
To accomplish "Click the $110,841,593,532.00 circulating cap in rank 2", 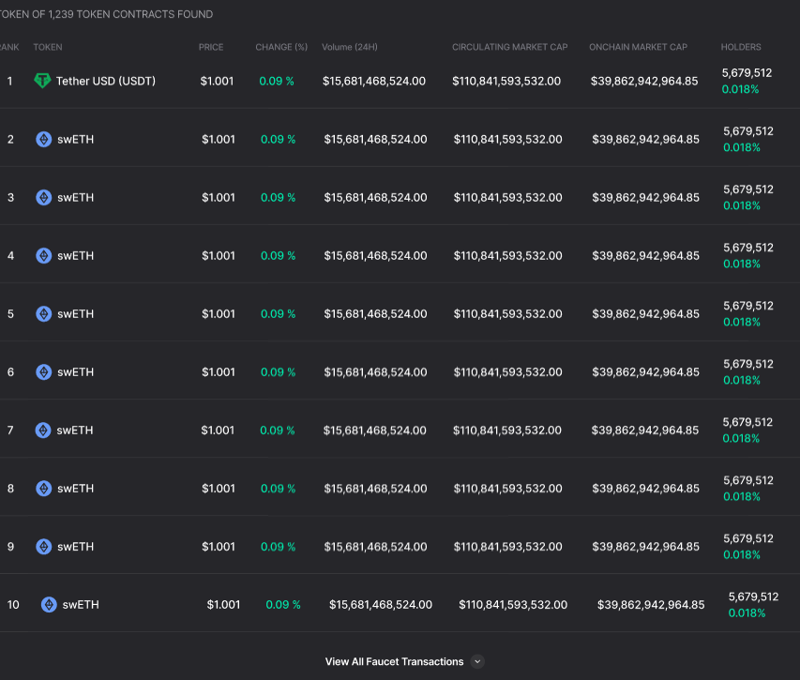I will [507, 139].
